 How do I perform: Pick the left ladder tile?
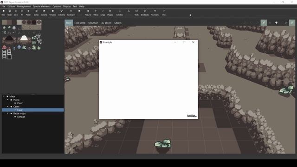pyautogui.click(x=4, y=54)
